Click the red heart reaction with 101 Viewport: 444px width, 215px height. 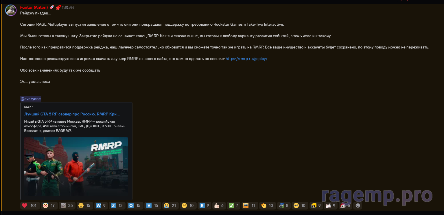(x=30, y=205)
